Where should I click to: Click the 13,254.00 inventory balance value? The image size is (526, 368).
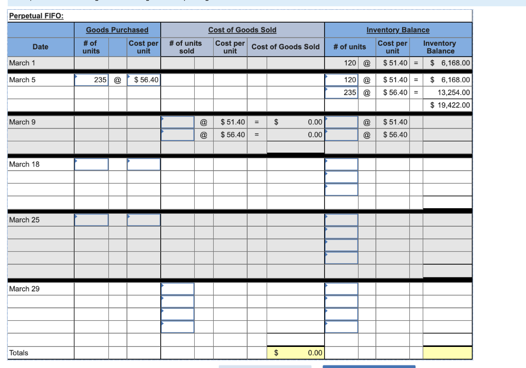[x=447, y=93]
